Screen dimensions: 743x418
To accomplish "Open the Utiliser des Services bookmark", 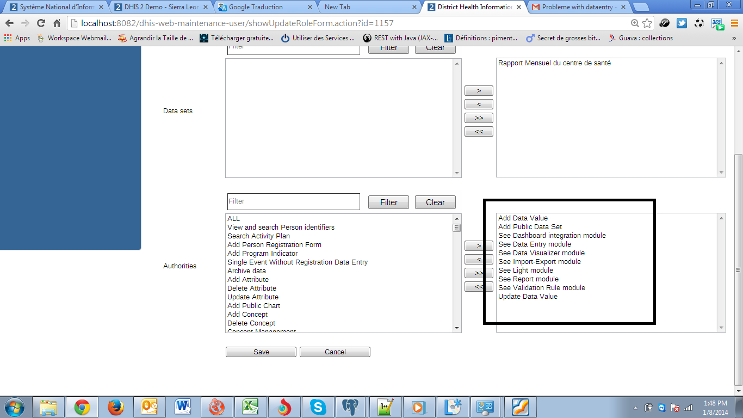I will 318,38.
